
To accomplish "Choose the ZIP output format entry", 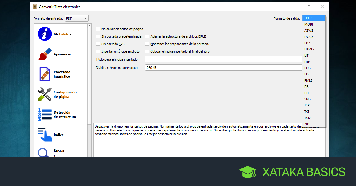I will 306,124.
